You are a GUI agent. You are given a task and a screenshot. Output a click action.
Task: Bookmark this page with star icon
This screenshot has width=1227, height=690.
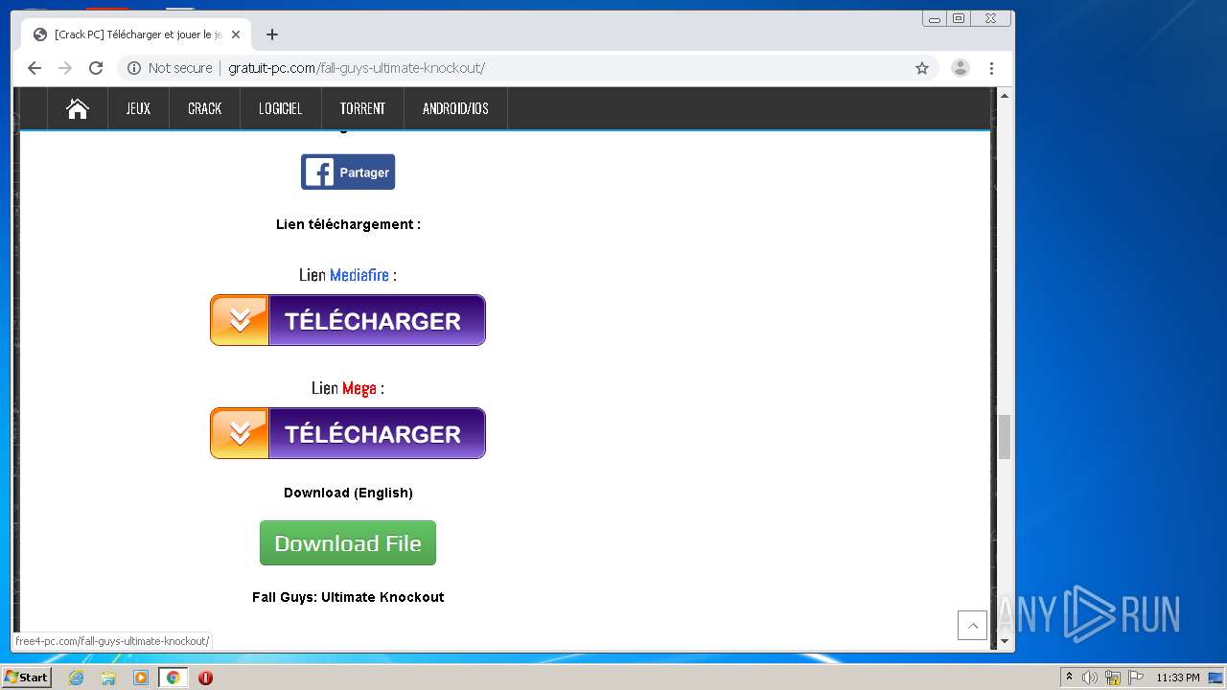tap(922, 68)
